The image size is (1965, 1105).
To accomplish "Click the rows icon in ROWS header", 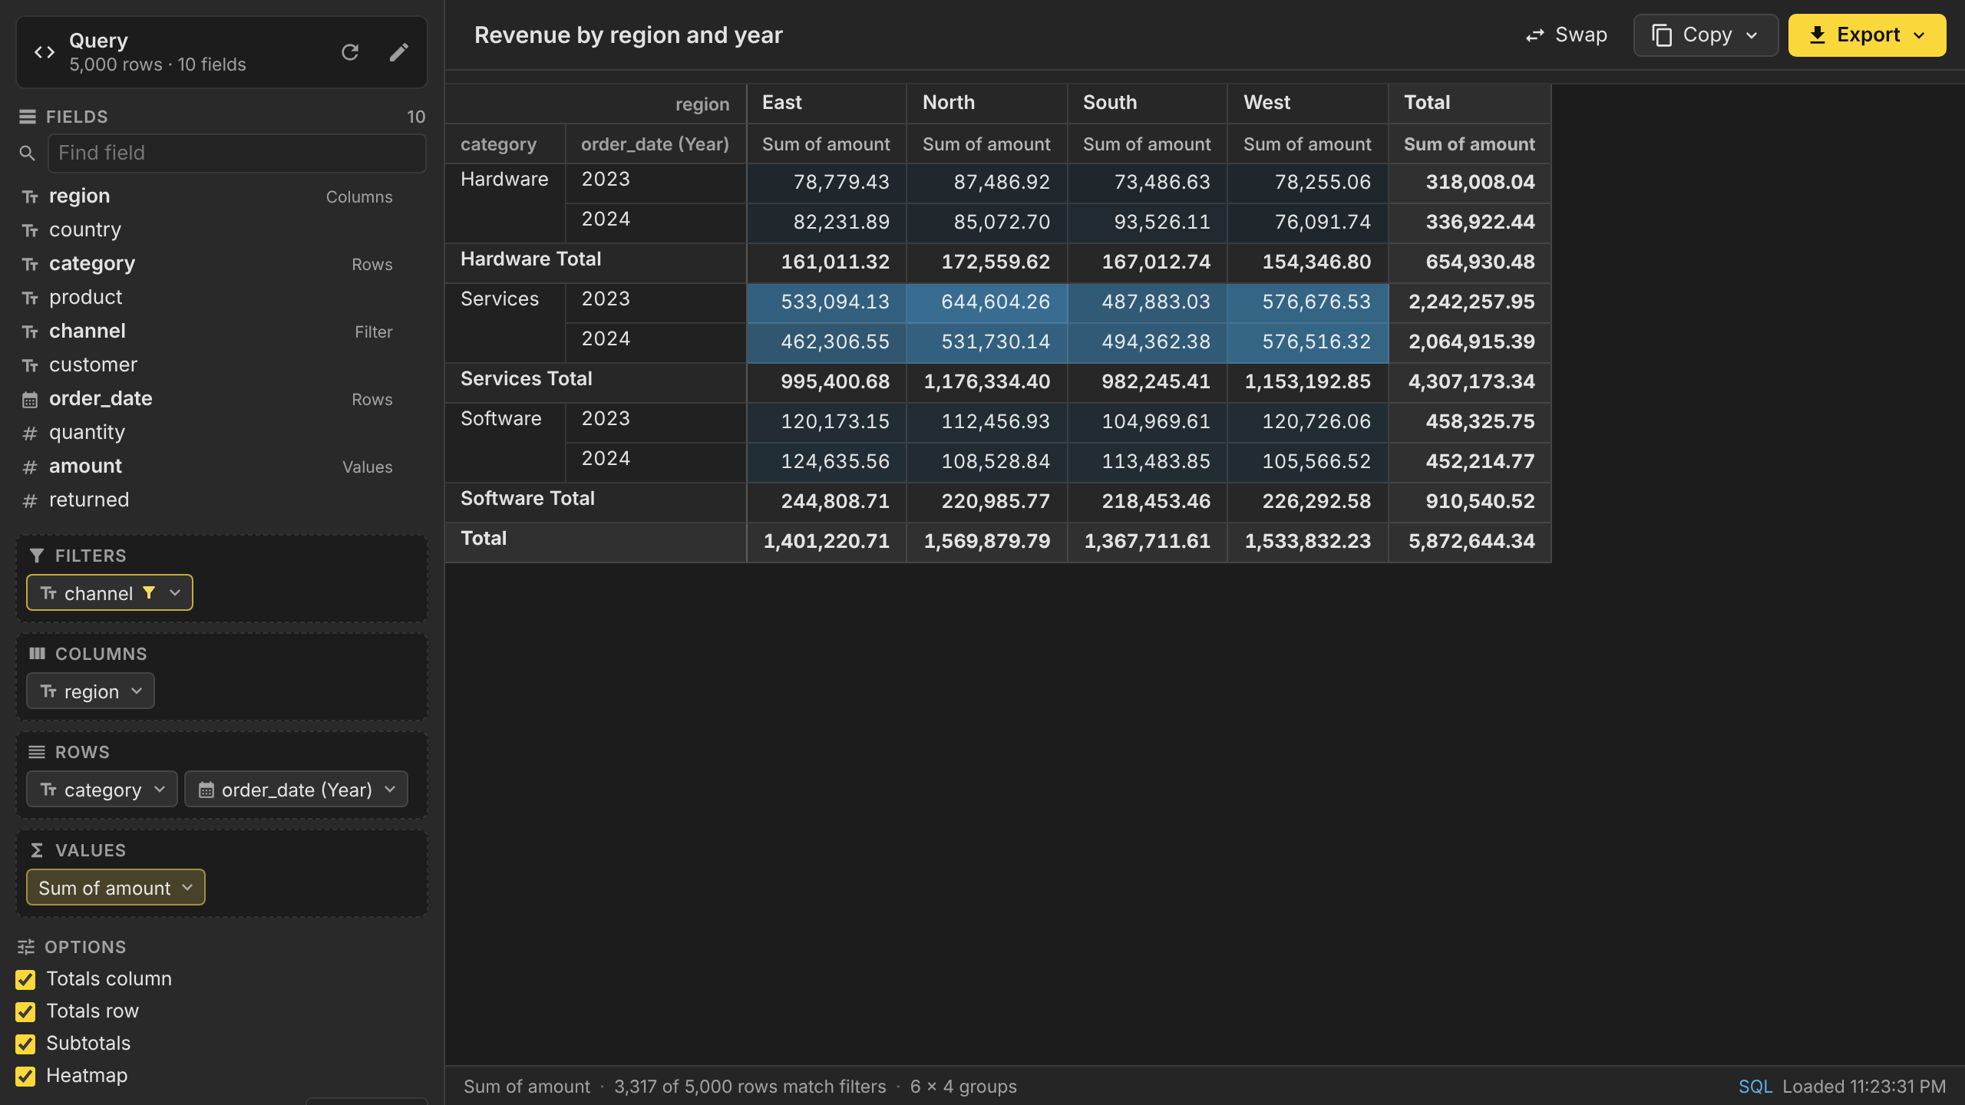I will 37,752.
